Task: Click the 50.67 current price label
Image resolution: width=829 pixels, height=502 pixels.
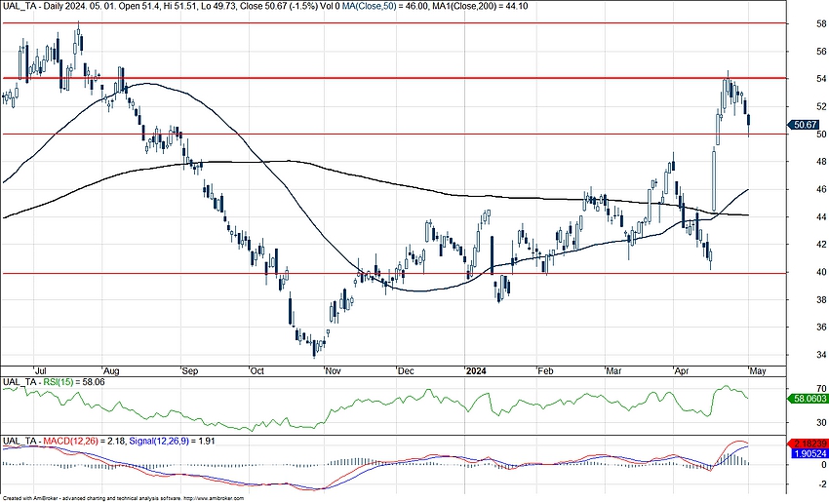Action: 804,125
